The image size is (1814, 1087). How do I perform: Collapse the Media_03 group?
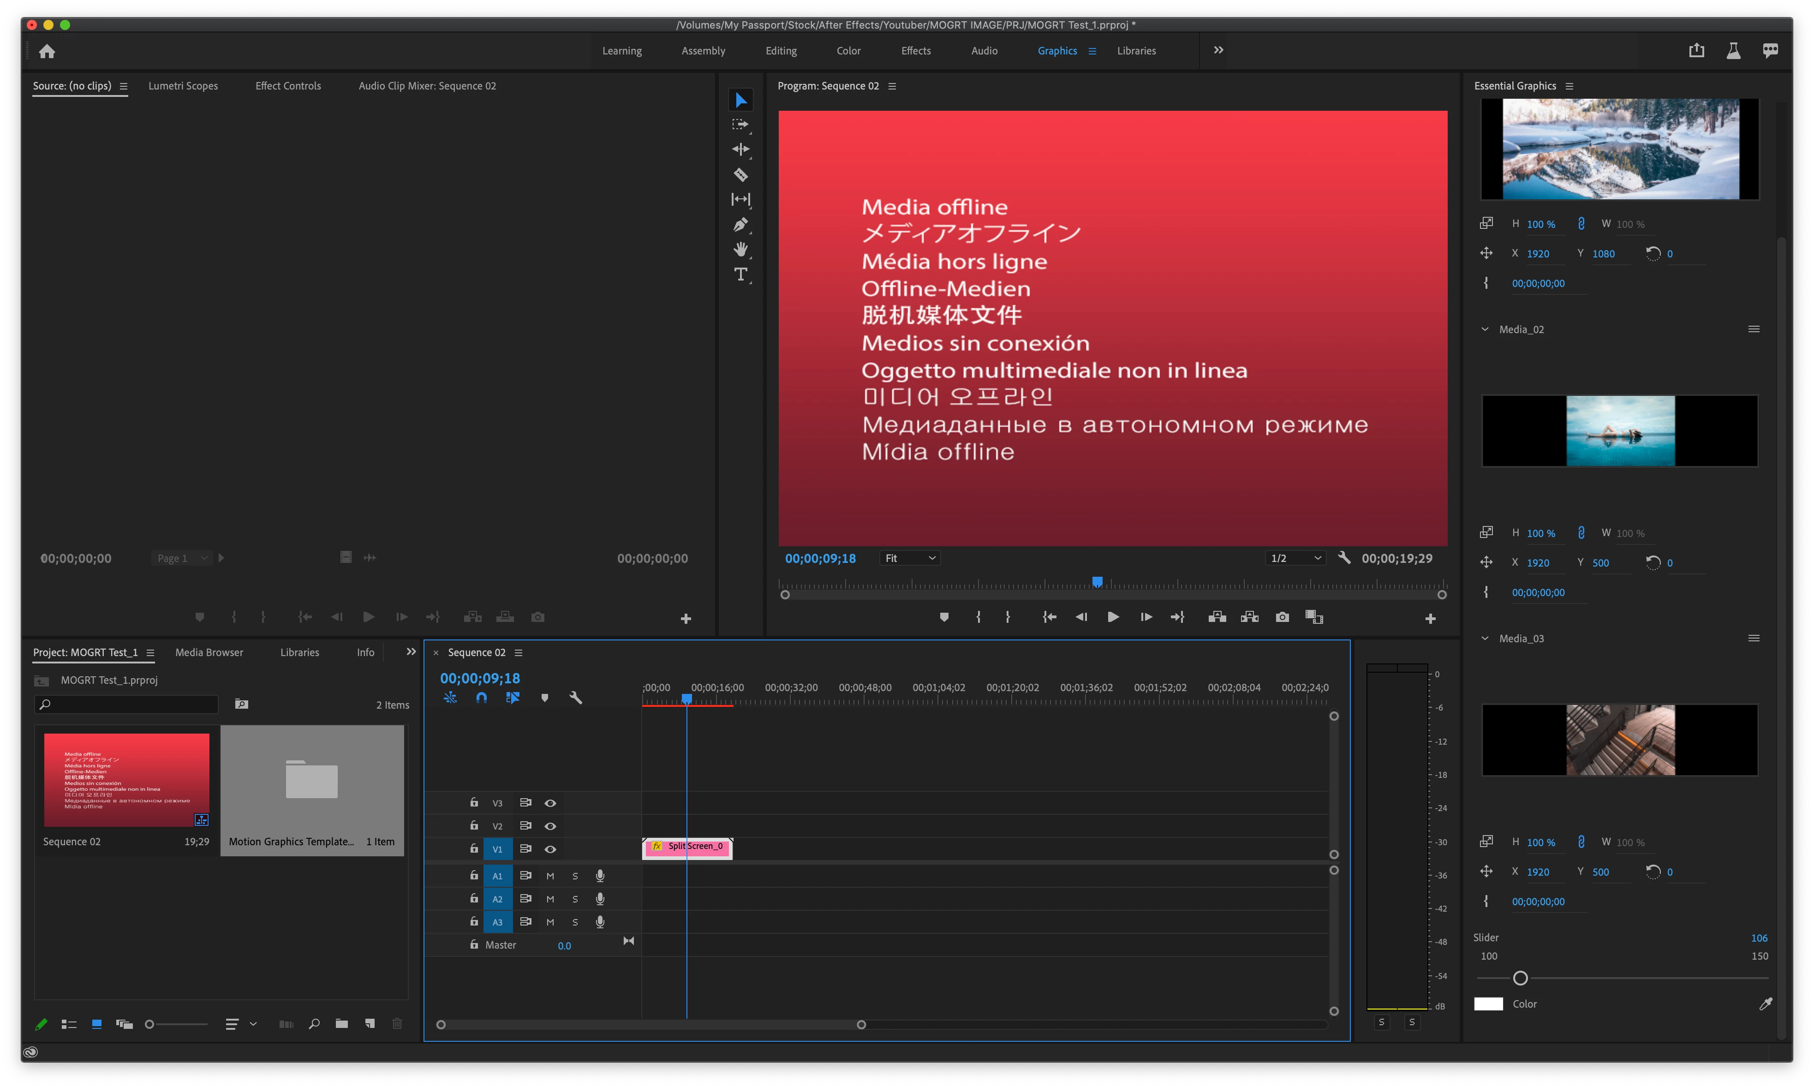click(1485, 639)
